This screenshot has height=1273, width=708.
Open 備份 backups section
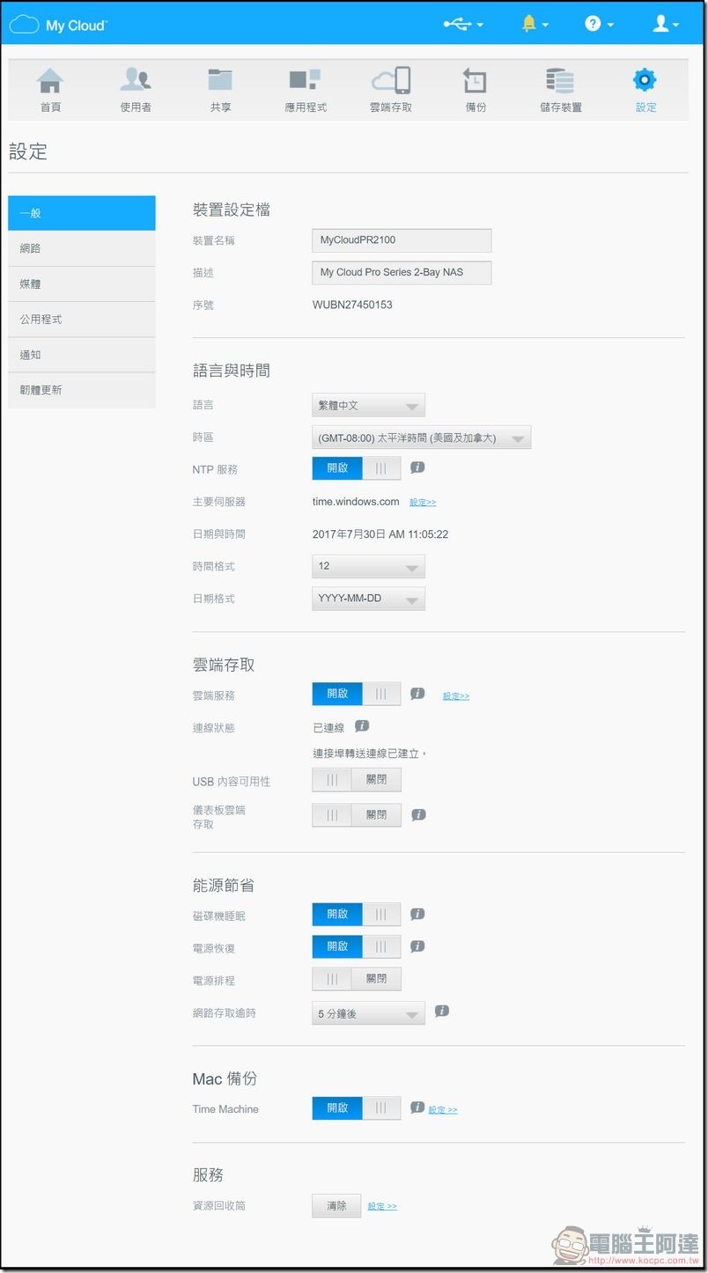coord(476,90)
